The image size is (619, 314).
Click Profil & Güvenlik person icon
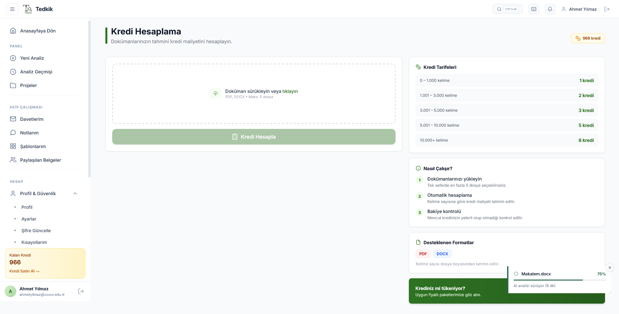[13, 194]
